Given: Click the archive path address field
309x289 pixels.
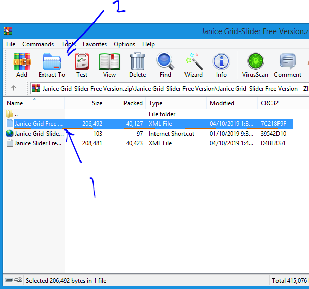Looking at the screenshot, I should coord(170,89).
